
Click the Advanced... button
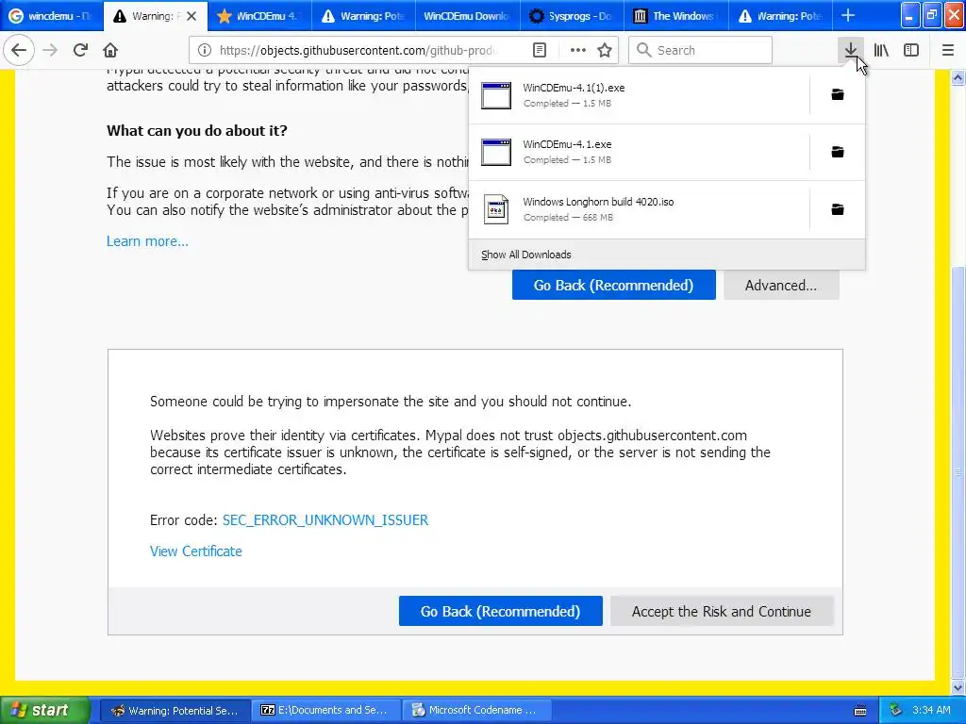point(781,285)
